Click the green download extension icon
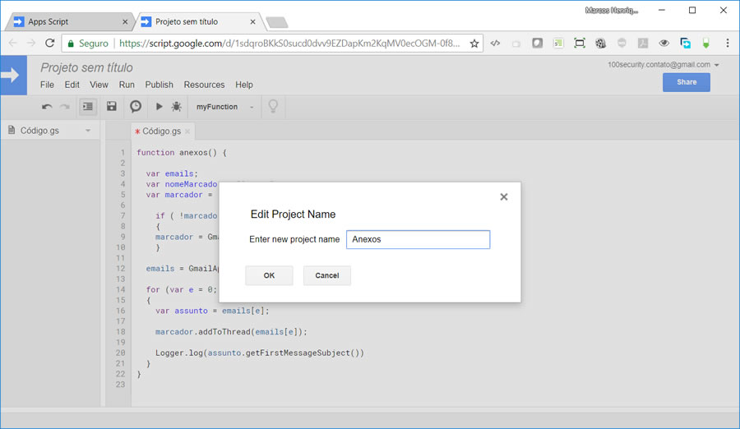Image resolution: width=740 pixels, height=429 pixels. (x=706, y=44)
